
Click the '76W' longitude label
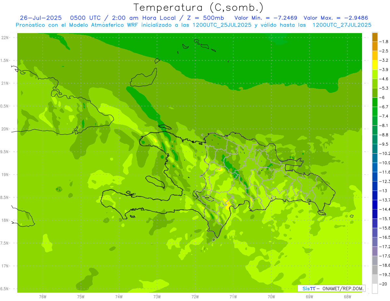pyautogui.click(x=43, y=296)
